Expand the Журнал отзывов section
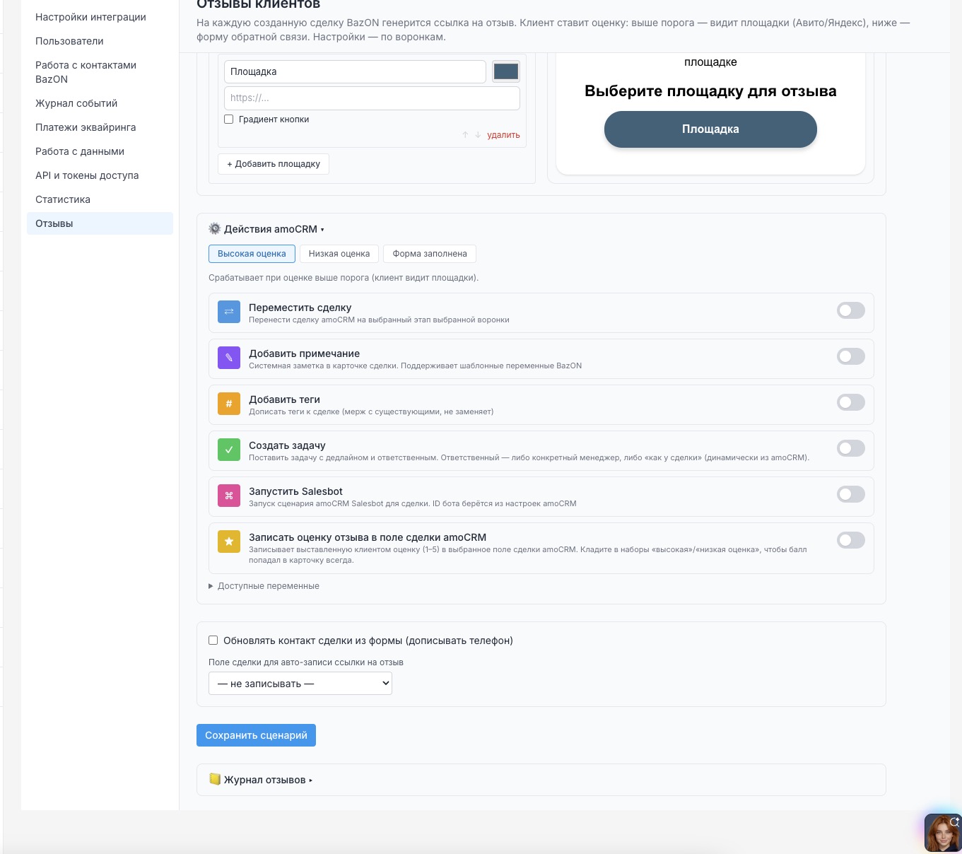Viewport: 962px width, 854px height. (261, 780)
